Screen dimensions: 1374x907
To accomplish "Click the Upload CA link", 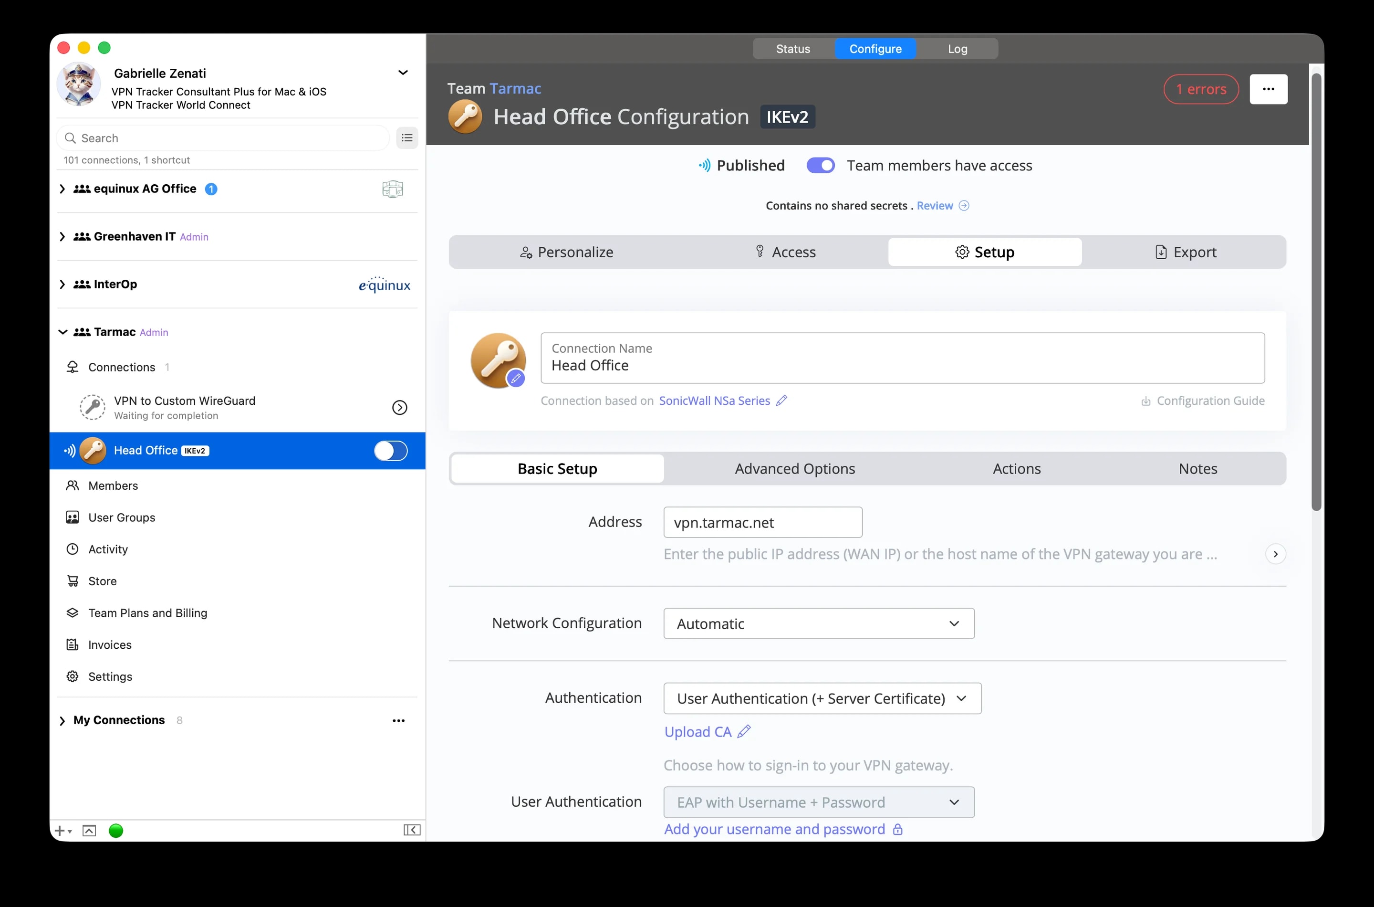I will click(697, 732).
